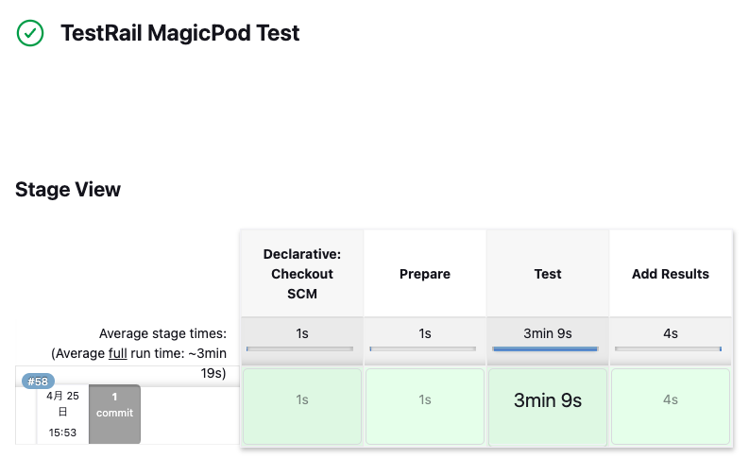
Task: Click the underlined full run time text
Action: coord(117,353)
